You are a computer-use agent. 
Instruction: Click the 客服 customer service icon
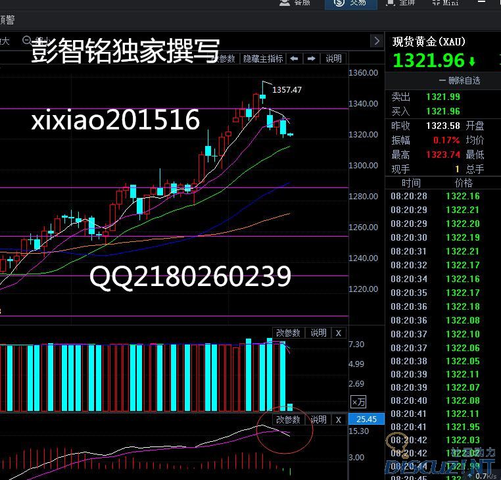(294, 3)
